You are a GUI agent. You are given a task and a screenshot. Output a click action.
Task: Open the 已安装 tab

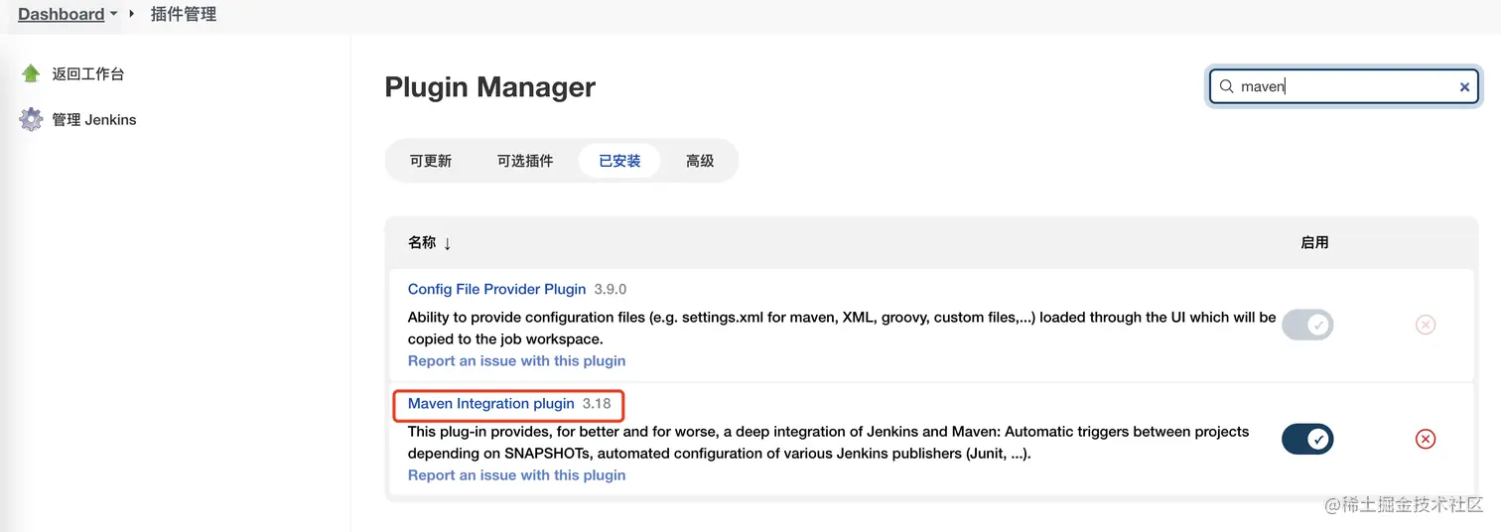[619, 161]
